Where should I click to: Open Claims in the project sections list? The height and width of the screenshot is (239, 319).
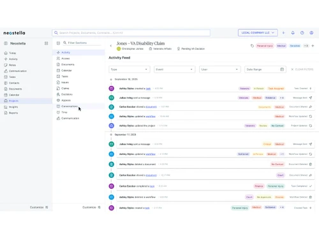tap(65, 88)
